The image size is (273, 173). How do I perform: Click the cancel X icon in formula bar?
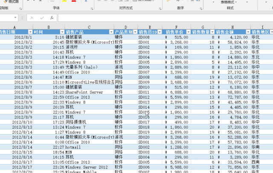32,18
